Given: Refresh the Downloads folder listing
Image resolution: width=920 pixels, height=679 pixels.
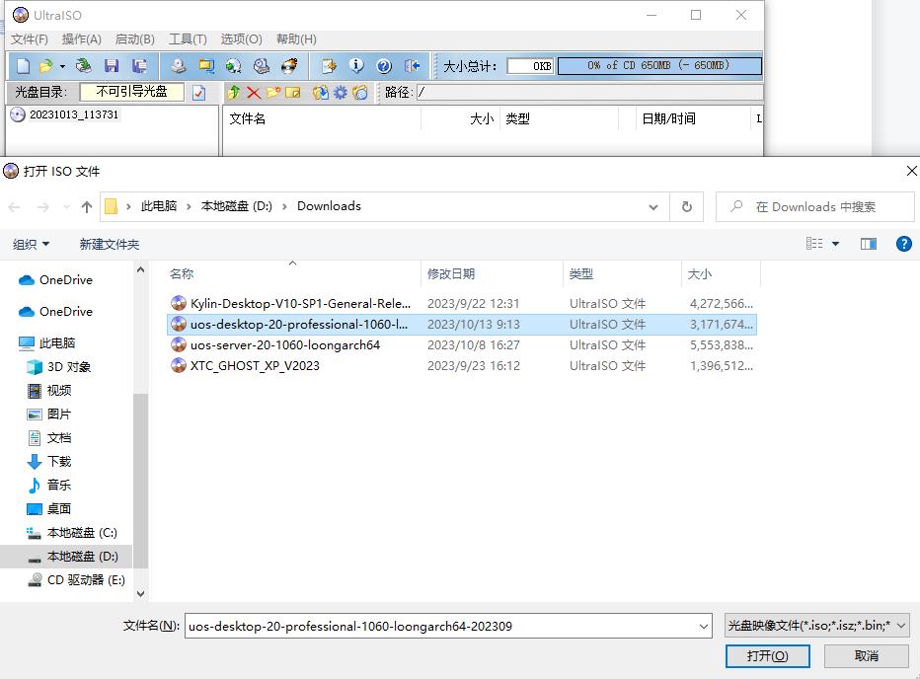Looking at the screenshot, I should 686,207.
